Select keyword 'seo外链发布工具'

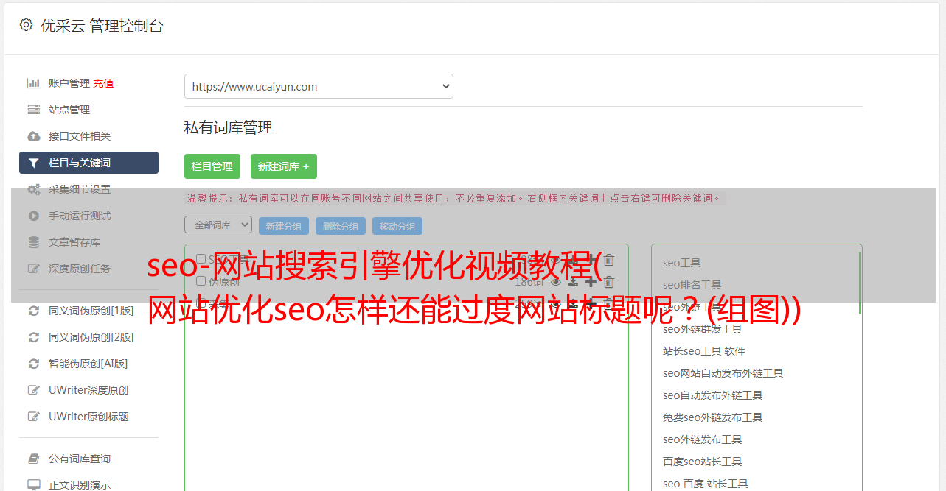[x=703, y=439]
